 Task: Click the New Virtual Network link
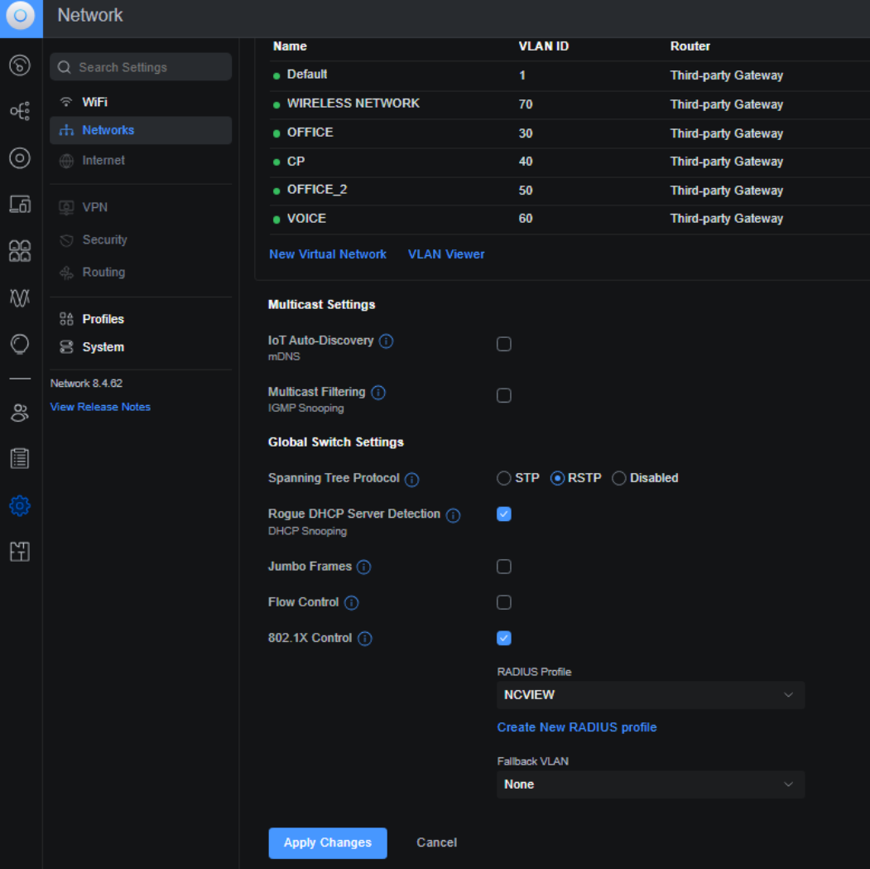pos(327,254)
